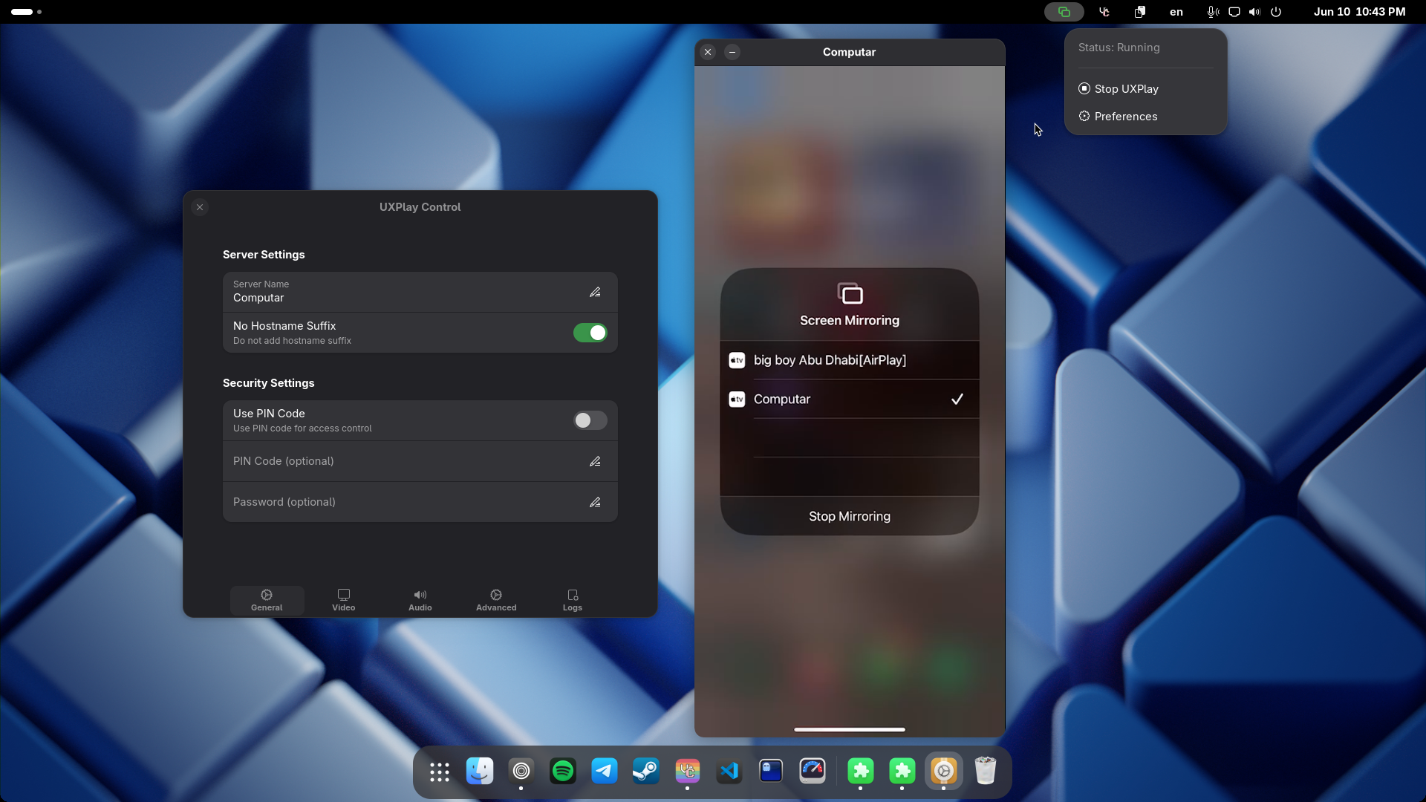Close the UXPlay Control window
Viewport: 1426px width, 802px height.
click(x=200, y=207)
